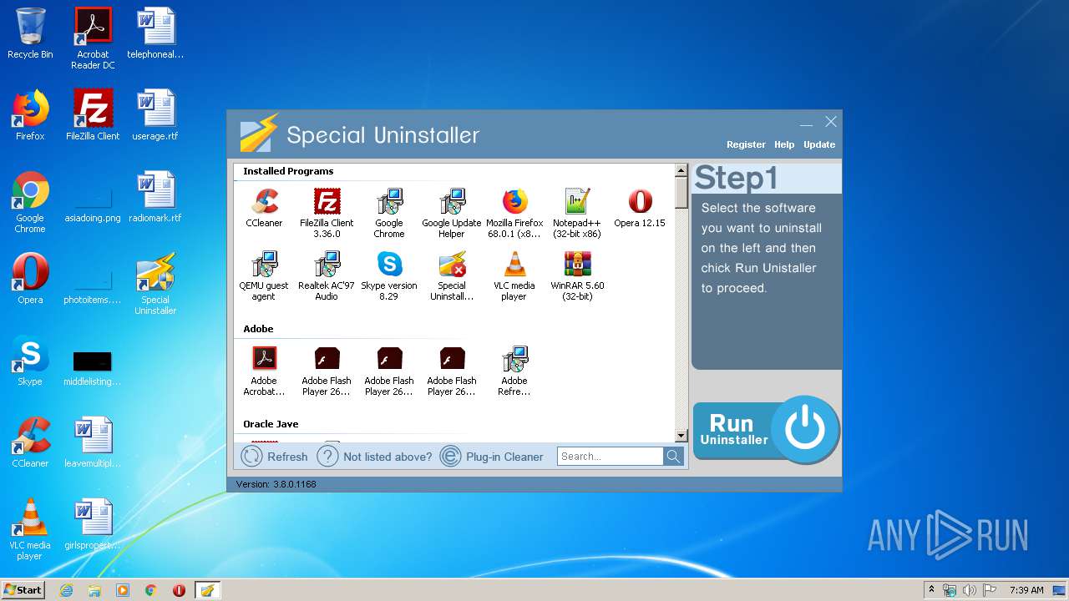Image resolution: width=1069 pixels, height=601 pixels.
Task: Click the 'Version: 3.8.0.1168' status text
Action: point(276,484)
